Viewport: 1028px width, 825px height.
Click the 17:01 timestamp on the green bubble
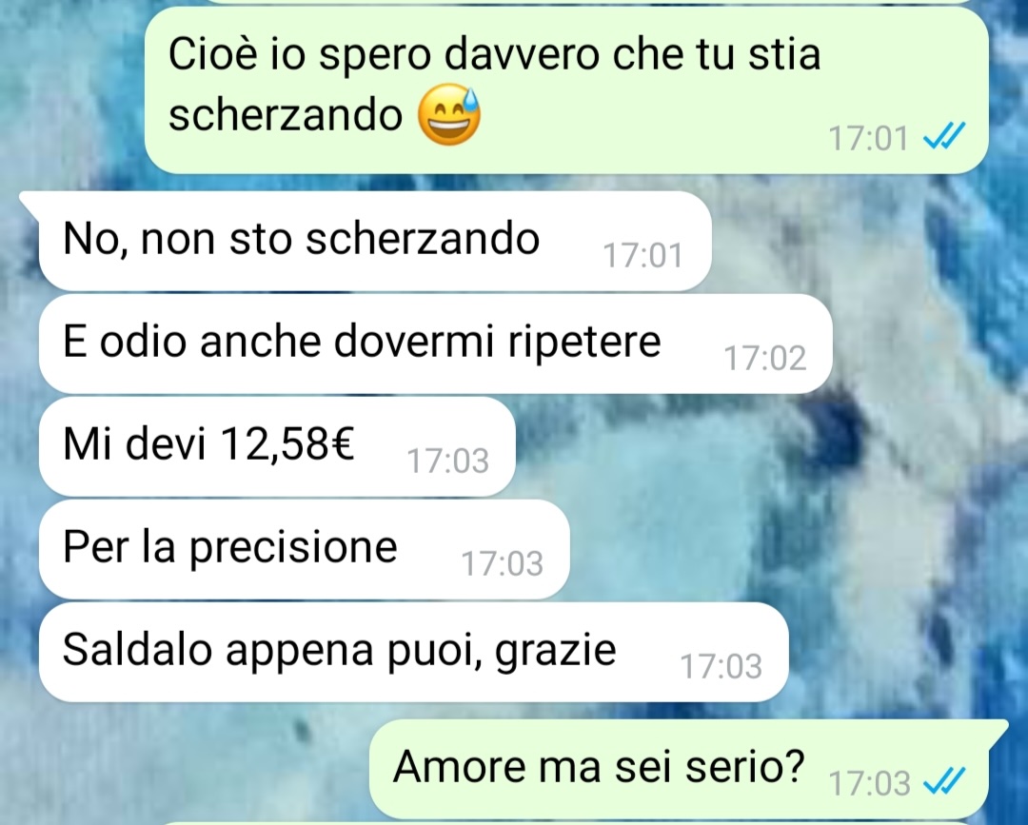(x=869, y=138)
